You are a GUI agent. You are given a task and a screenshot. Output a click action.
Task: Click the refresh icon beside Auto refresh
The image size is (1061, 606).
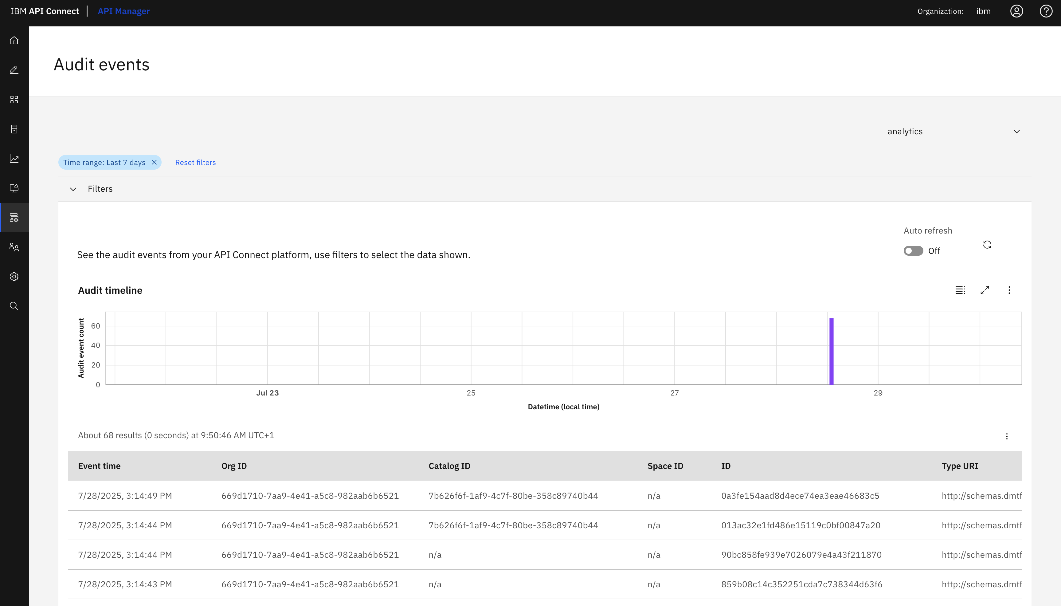[987, 245]
